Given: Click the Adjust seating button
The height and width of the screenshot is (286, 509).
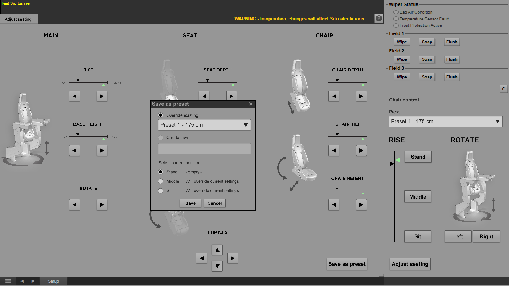Looking at the screenshot, I should click(410, 264).
